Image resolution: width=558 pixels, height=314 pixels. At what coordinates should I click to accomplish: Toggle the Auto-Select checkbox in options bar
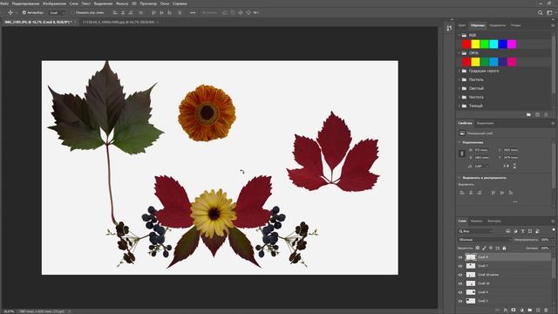coord(24,12)
